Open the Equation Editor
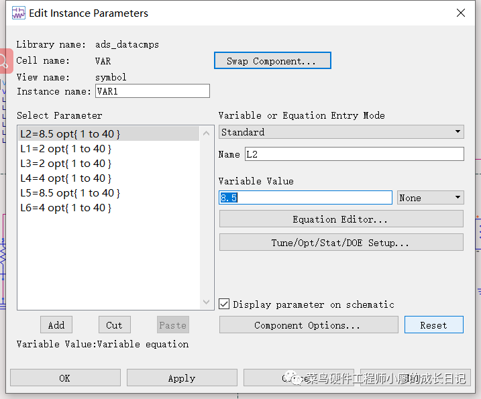The width and height of the screenshot is (481, 399). (x=341, y=219)
